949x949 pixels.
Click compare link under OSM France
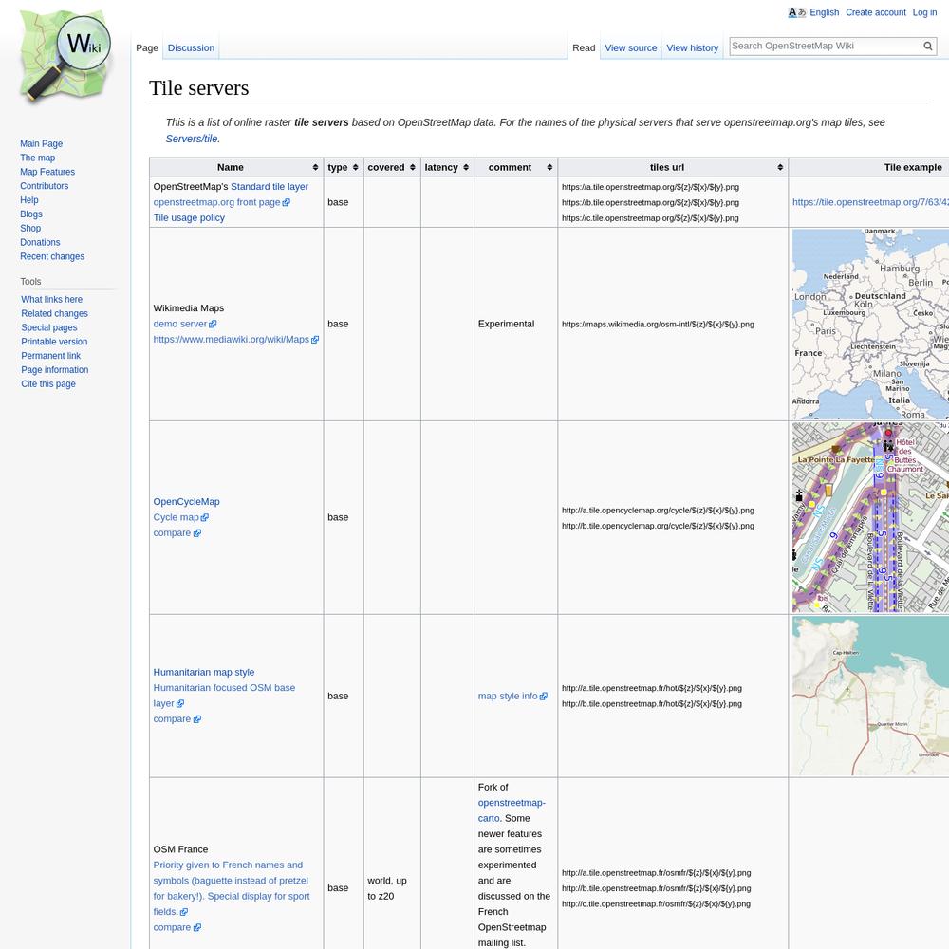[x=177, y=927]
